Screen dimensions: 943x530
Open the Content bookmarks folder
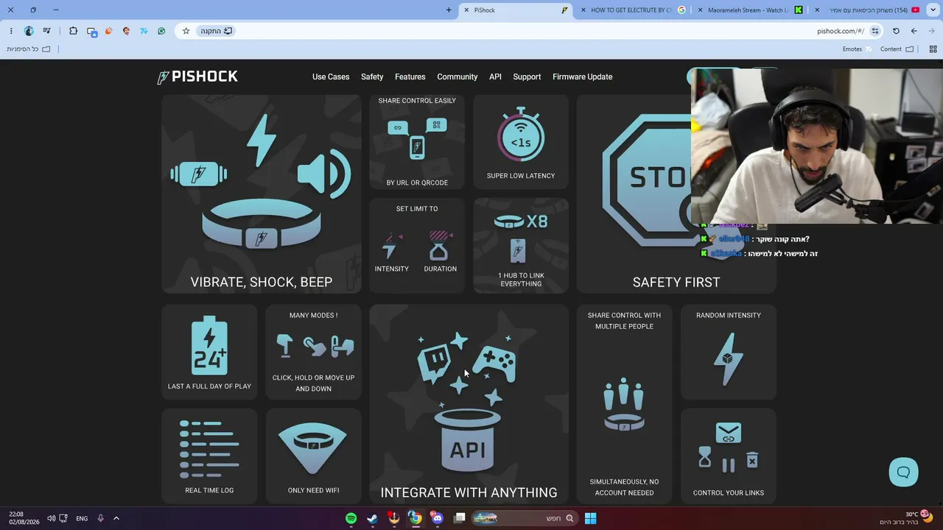pyautogui.click(x=897, y=49)
